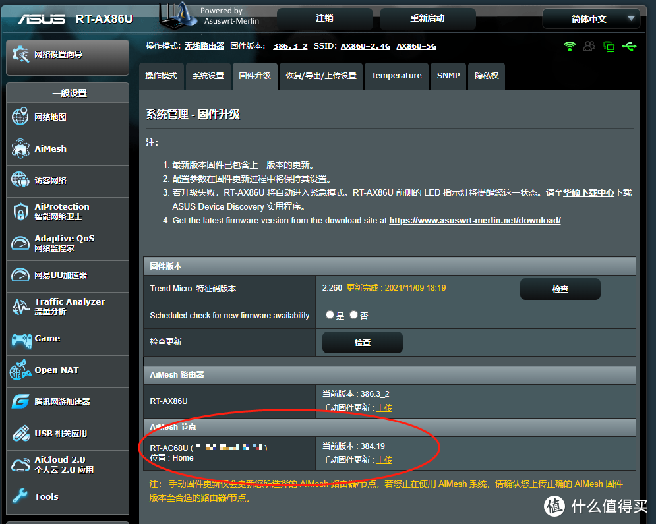Screen dimensions: 656x524
Task: Select 否 for scheduled firmware check
Action: [353, 315]
